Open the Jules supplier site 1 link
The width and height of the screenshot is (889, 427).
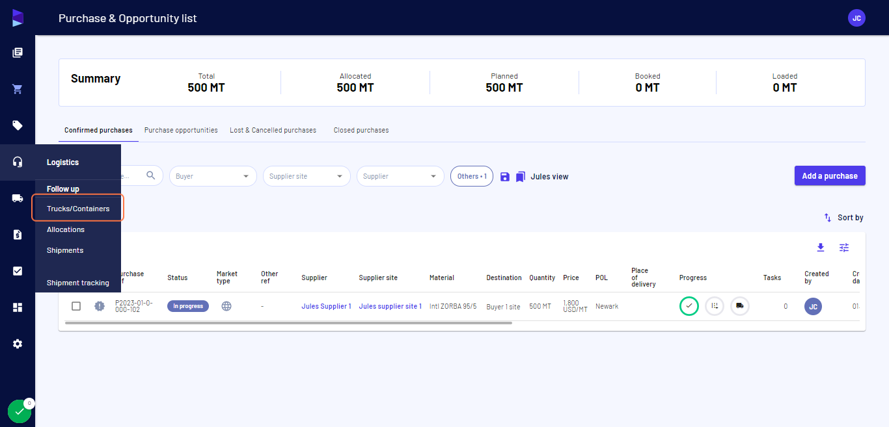(x=390, y=306)
